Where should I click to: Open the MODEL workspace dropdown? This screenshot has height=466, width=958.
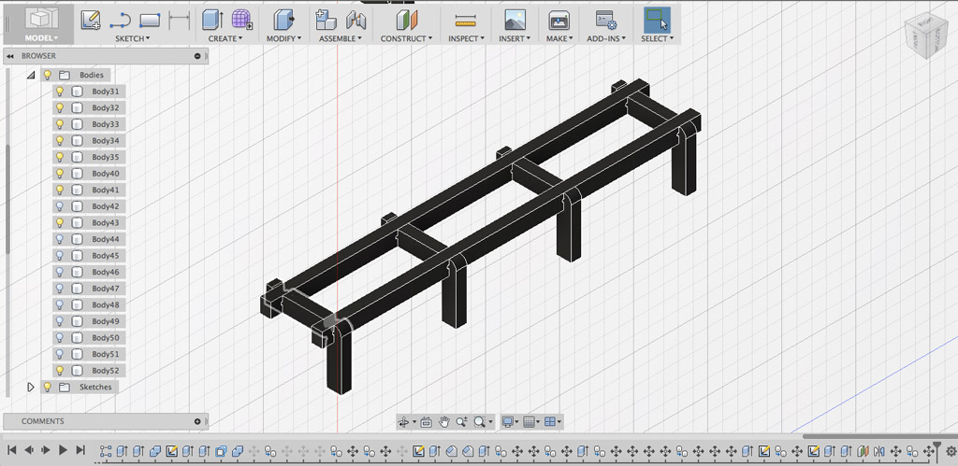click(x=41, y=38)
